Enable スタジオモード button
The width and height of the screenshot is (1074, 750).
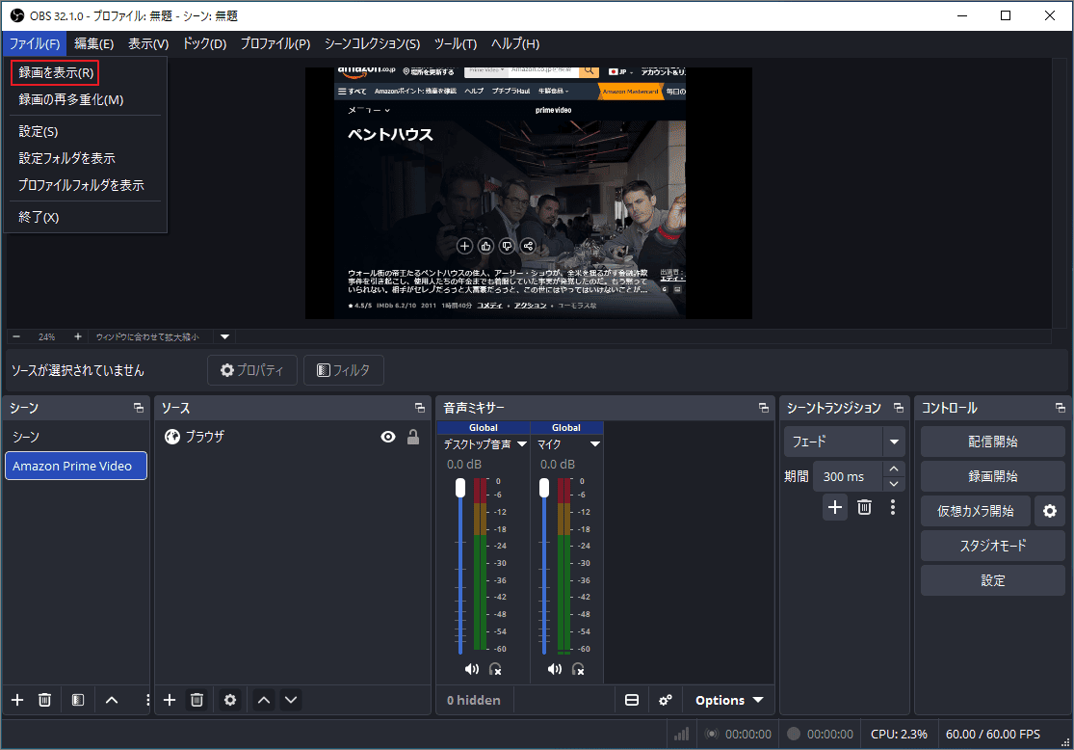coord(992,546)
